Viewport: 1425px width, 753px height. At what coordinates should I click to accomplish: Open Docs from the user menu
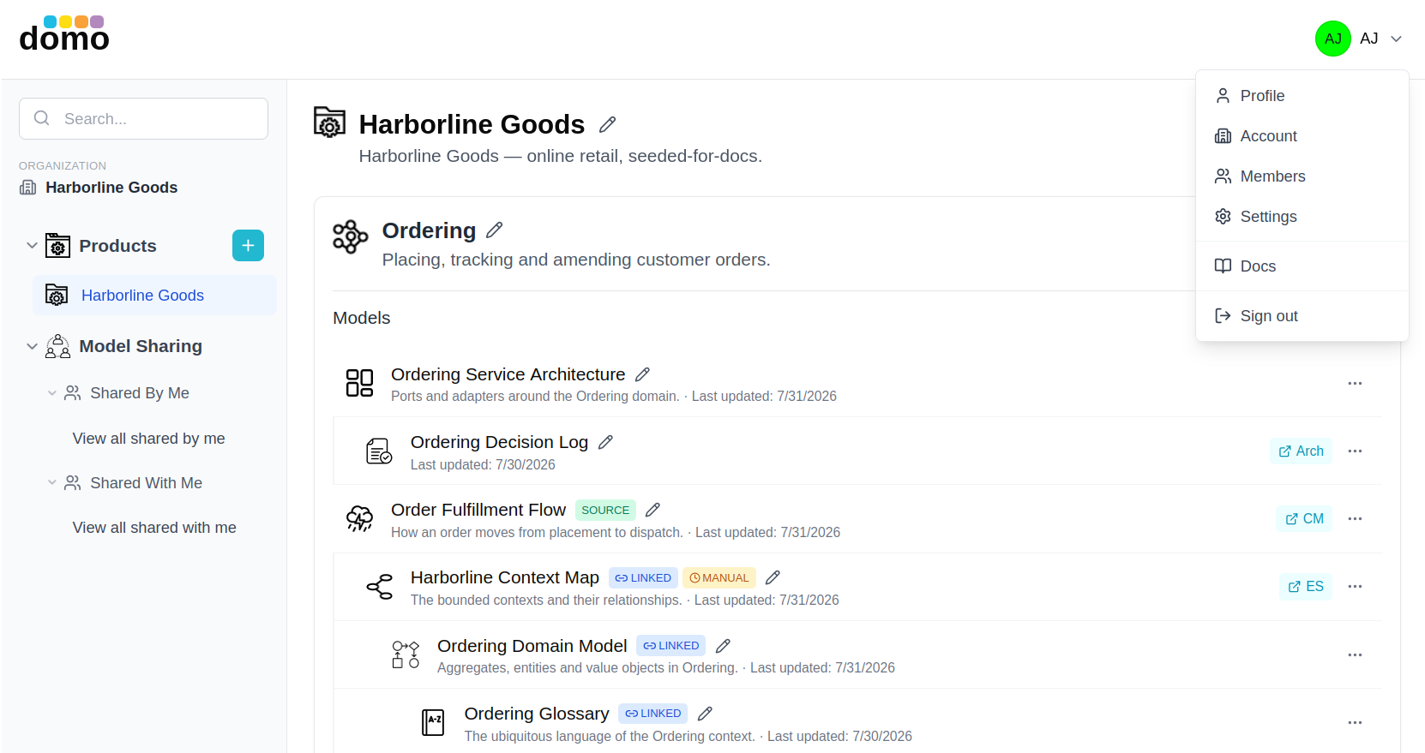(x=1302, y=266)
